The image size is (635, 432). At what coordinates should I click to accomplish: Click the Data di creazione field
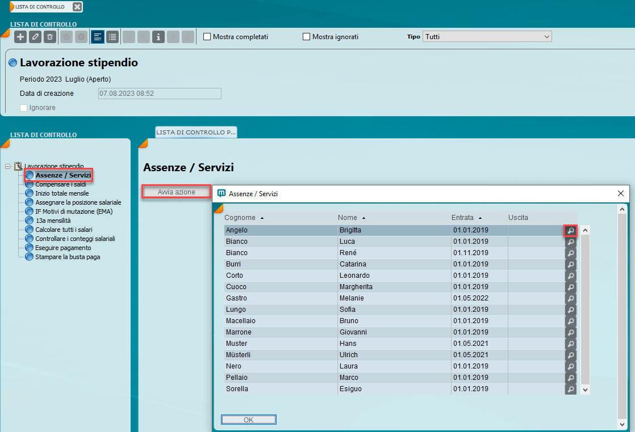click(158, 94)
